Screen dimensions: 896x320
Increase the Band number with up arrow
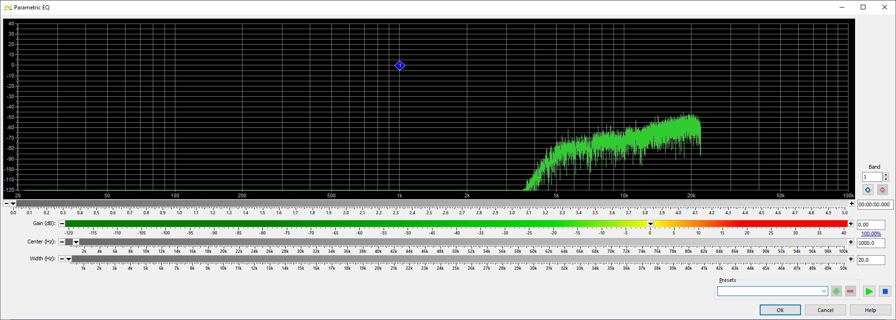[x=886, y=175]
